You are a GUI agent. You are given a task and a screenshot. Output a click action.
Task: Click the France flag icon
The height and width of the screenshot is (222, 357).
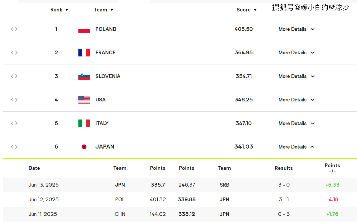pyautogui.click(x=84, y=52)
